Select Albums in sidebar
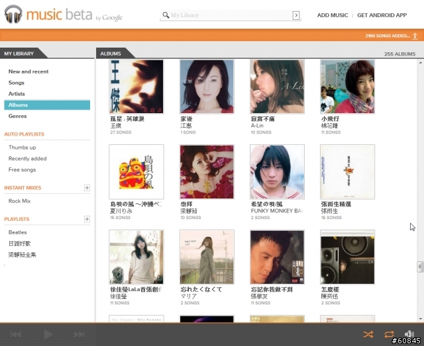424x346 pixels. (47, 105)
